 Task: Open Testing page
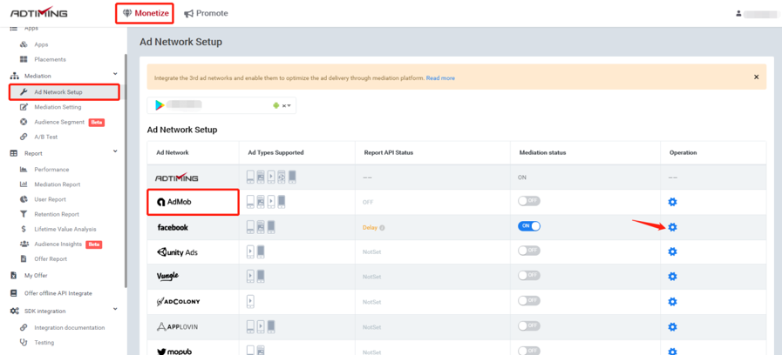(44, 343)
